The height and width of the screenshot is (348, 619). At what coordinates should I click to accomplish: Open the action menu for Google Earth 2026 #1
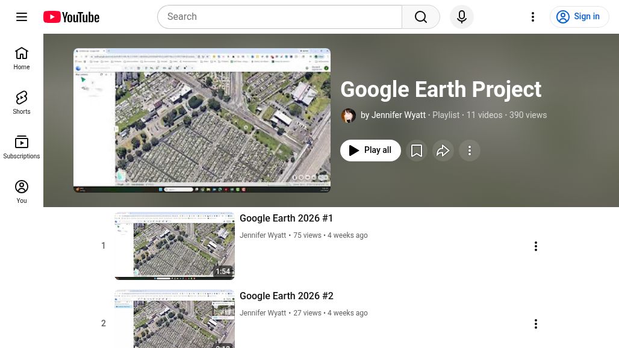point(536,246)
